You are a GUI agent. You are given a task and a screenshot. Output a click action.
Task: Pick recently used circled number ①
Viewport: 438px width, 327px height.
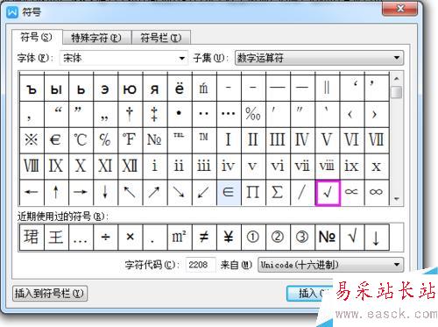coord(253,238)
